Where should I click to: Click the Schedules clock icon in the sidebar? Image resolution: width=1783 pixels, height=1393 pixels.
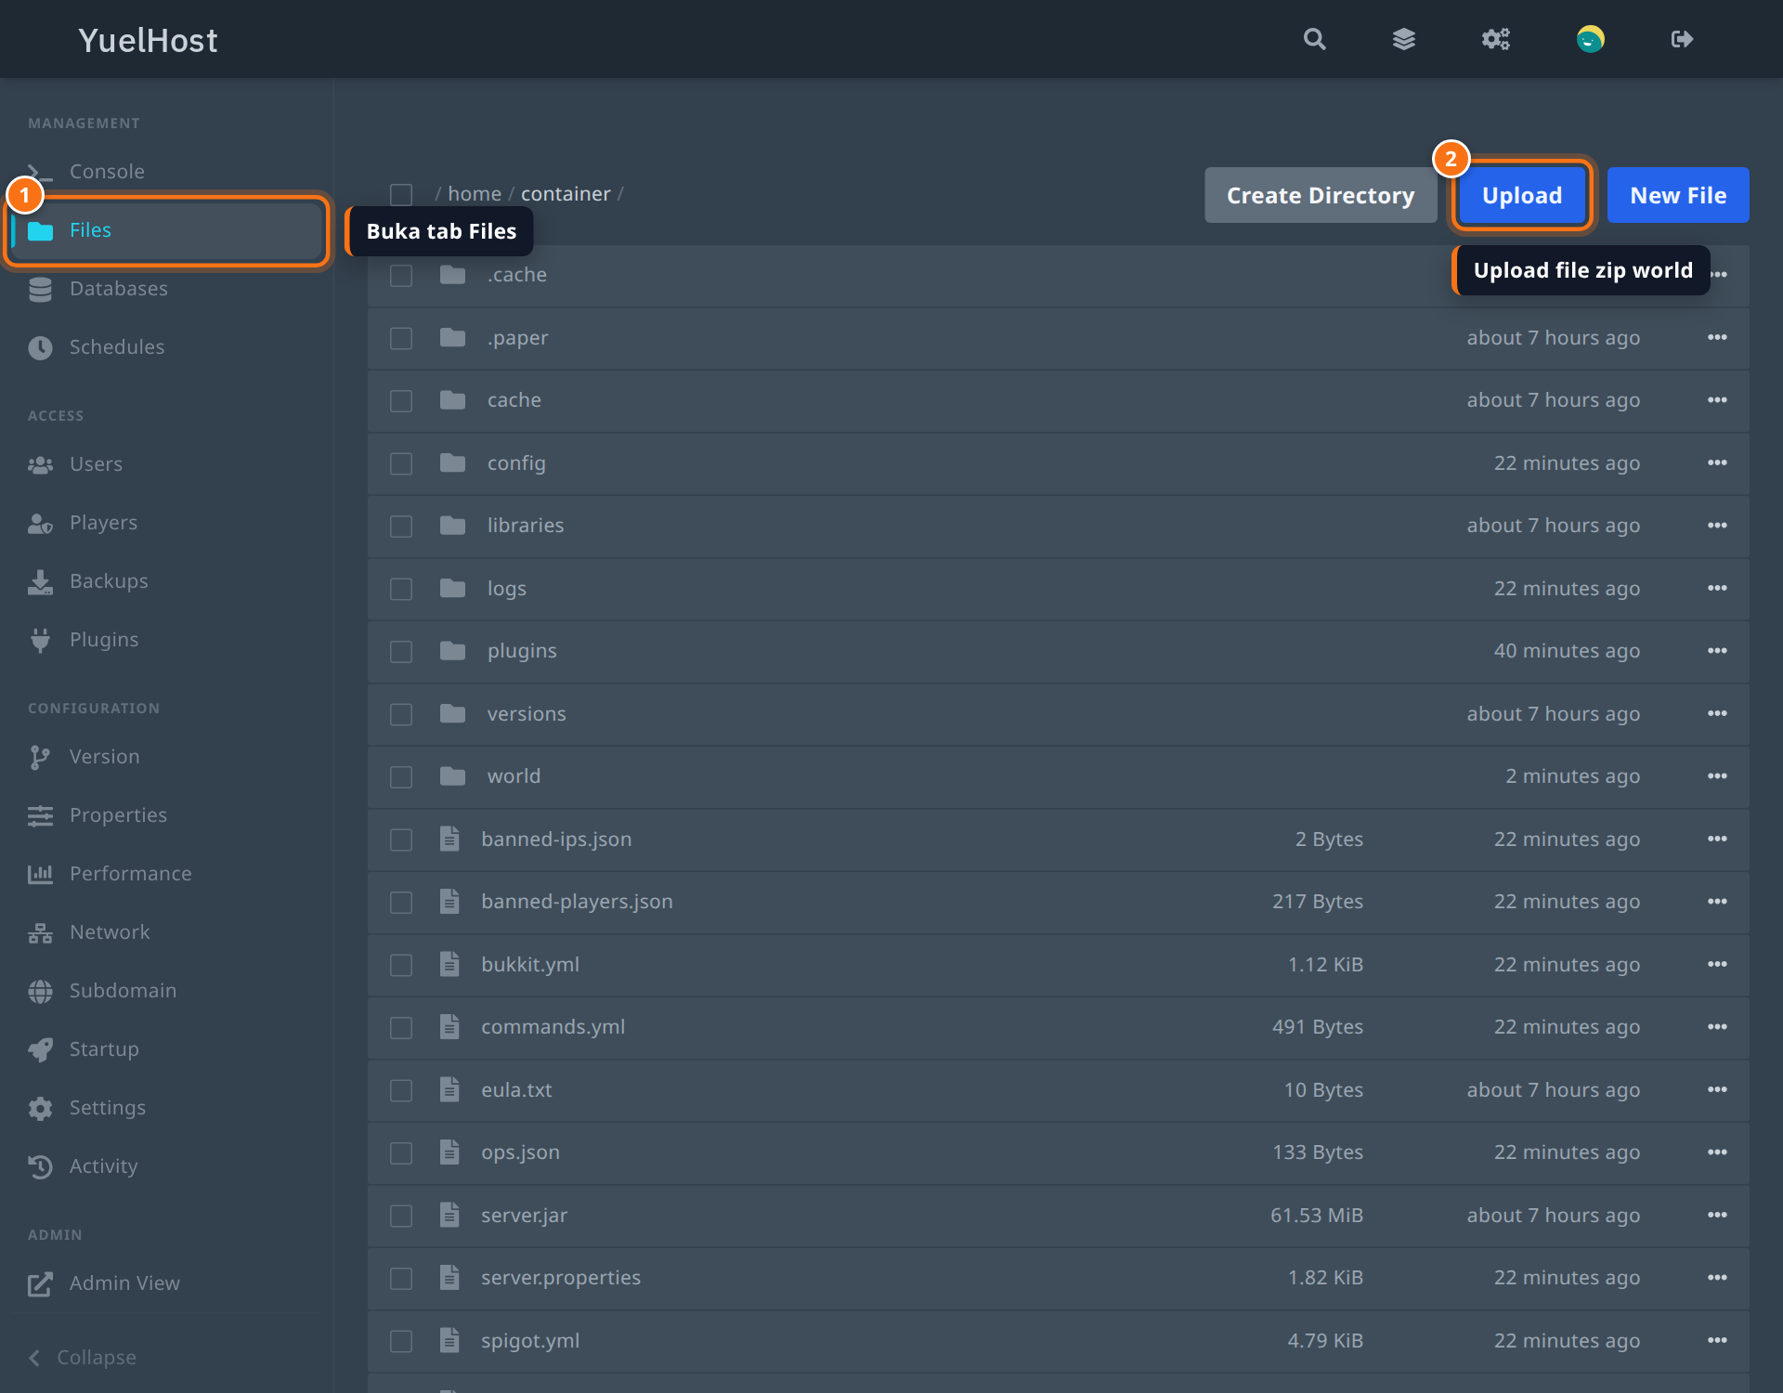click(40, 347)
